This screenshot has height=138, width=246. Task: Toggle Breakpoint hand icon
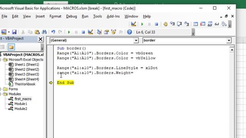pos(165,24)
